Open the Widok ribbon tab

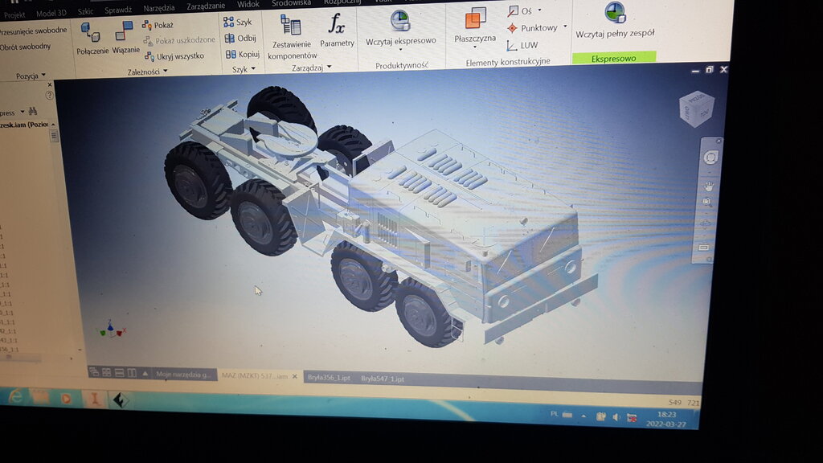pos(248,5)
